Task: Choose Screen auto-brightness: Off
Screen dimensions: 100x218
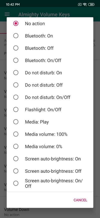Action: 50,171
